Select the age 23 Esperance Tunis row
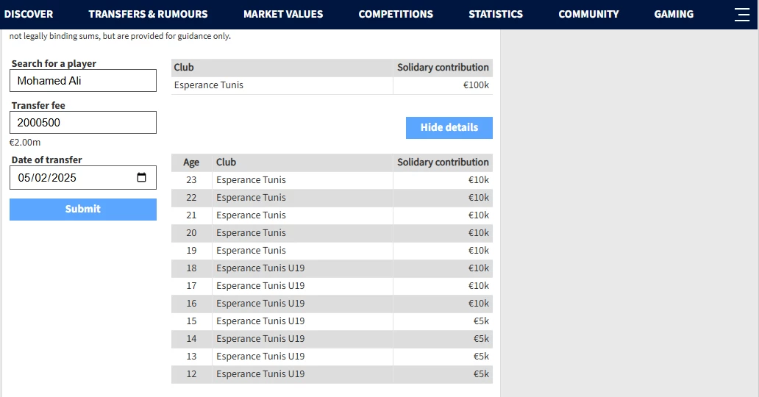 coord(251,180)
